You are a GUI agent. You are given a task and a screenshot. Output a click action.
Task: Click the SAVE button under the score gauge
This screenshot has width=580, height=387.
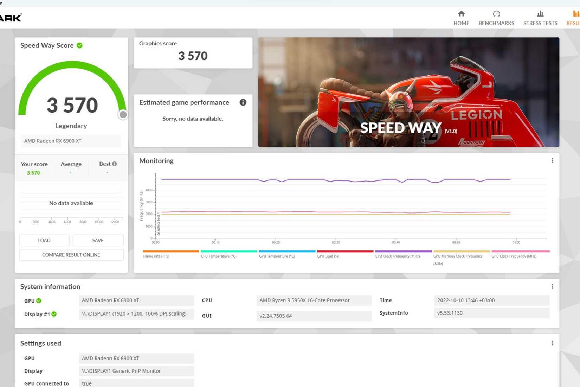(x=98, y=240)
